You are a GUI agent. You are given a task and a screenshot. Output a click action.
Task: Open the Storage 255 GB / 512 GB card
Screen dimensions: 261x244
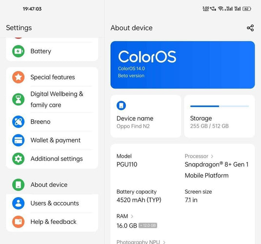[x=220, y=116]
